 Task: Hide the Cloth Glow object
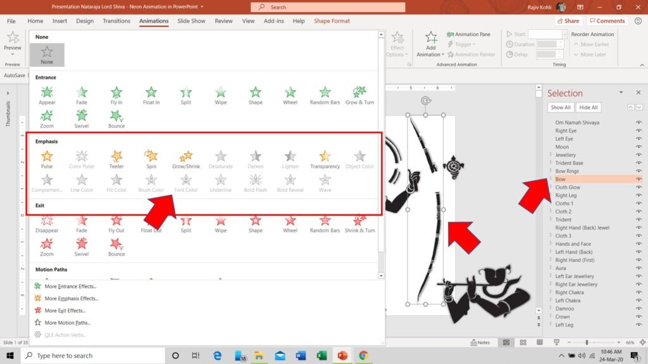[x=639, y=187]
